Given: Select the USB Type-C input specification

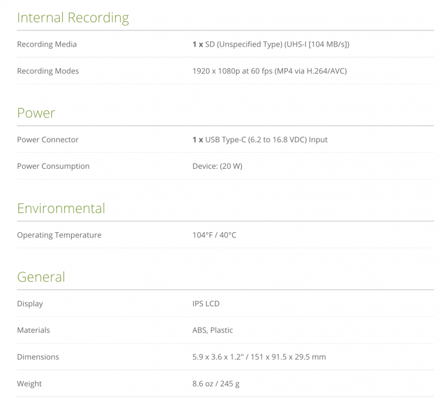Looking at the screenshot, I should coord(260,140).
